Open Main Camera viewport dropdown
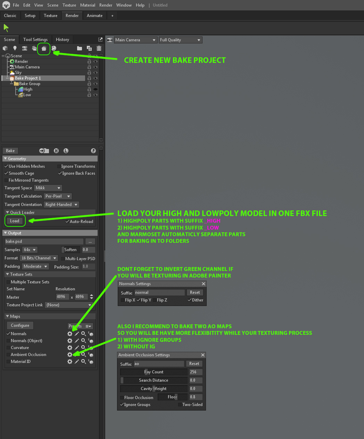Viewport: 364px width, 439px height. (x=136, y=40)
